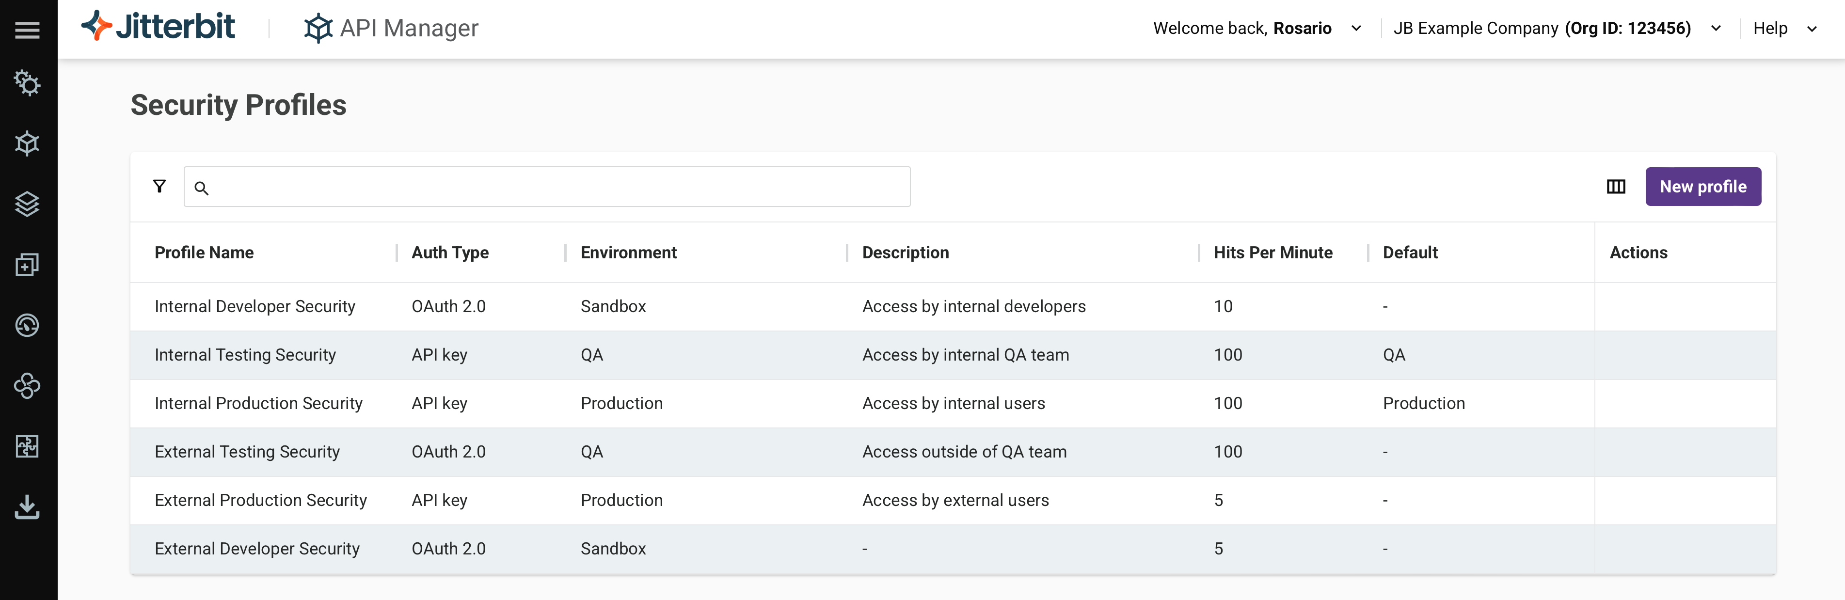Sort by Hits Per Minute column header
The image size is (1845, 600).
point(1272,253)
